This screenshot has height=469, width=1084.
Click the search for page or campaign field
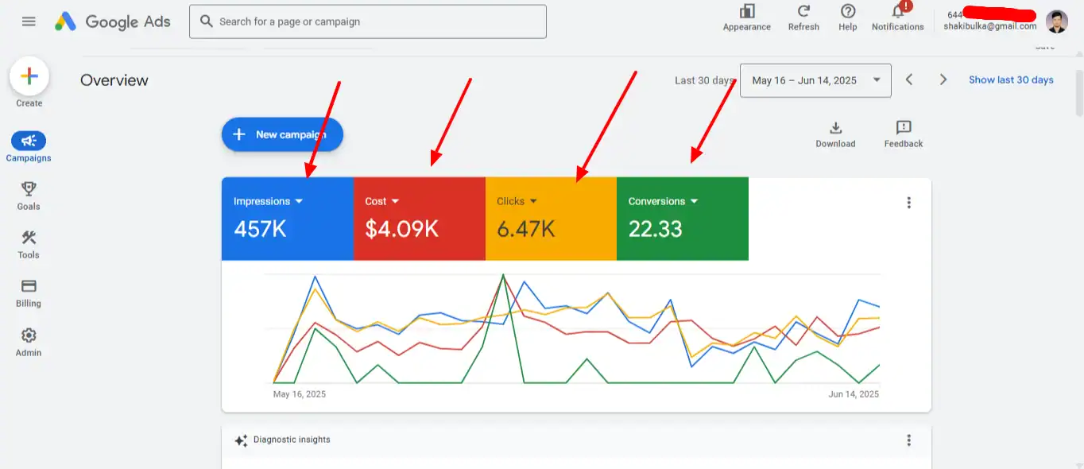(368, 21)
